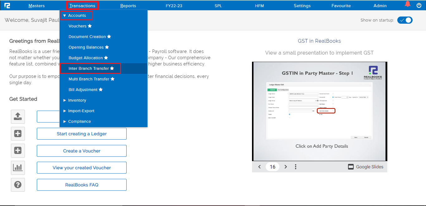The height and width of the screenshot is (206, 426).
Task: Open the RealBooks FAQ button
Action: click(82, 185)
